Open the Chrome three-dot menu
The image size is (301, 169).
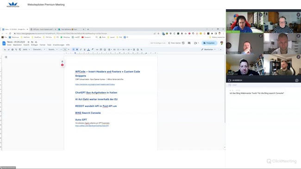(x=223, y=34)
